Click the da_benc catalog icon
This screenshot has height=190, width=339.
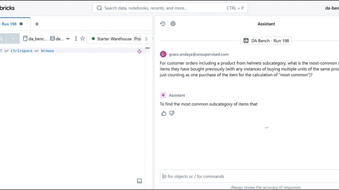25,39
